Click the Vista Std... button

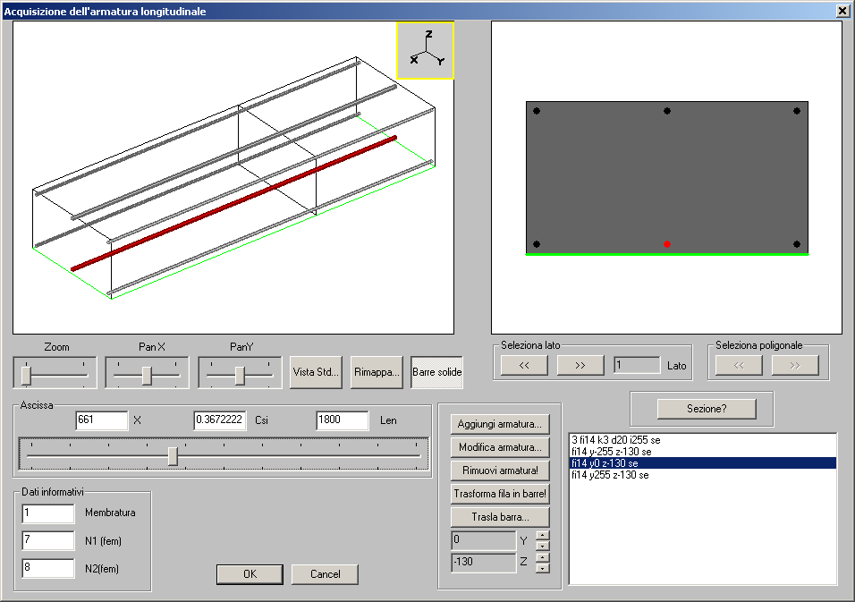point(316,372)
